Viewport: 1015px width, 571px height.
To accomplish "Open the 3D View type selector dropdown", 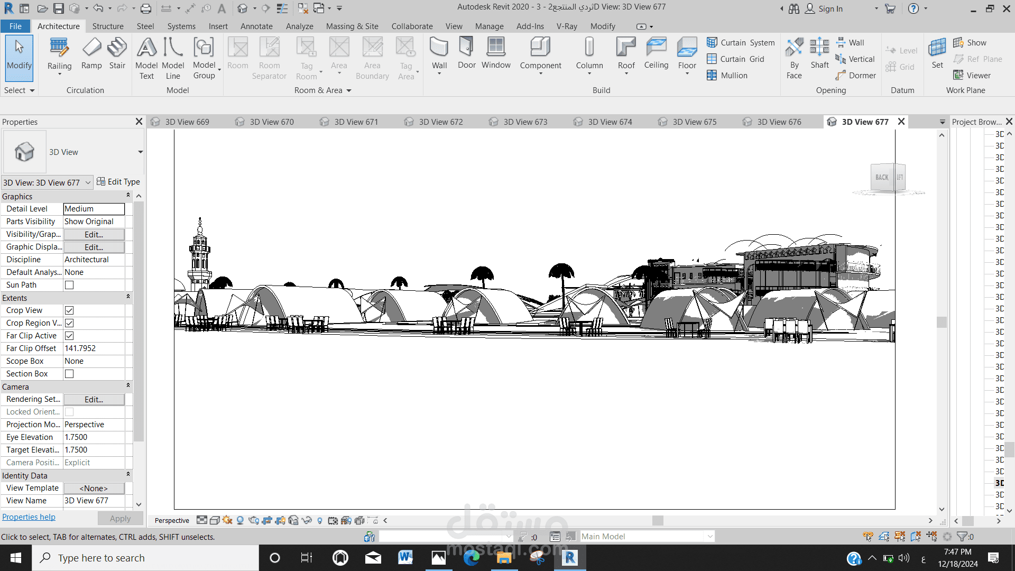I will click(x=140, y=152).
